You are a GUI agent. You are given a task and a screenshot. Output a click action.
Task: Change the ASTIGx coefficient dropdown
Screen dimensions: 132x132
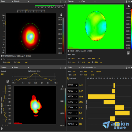73,97
